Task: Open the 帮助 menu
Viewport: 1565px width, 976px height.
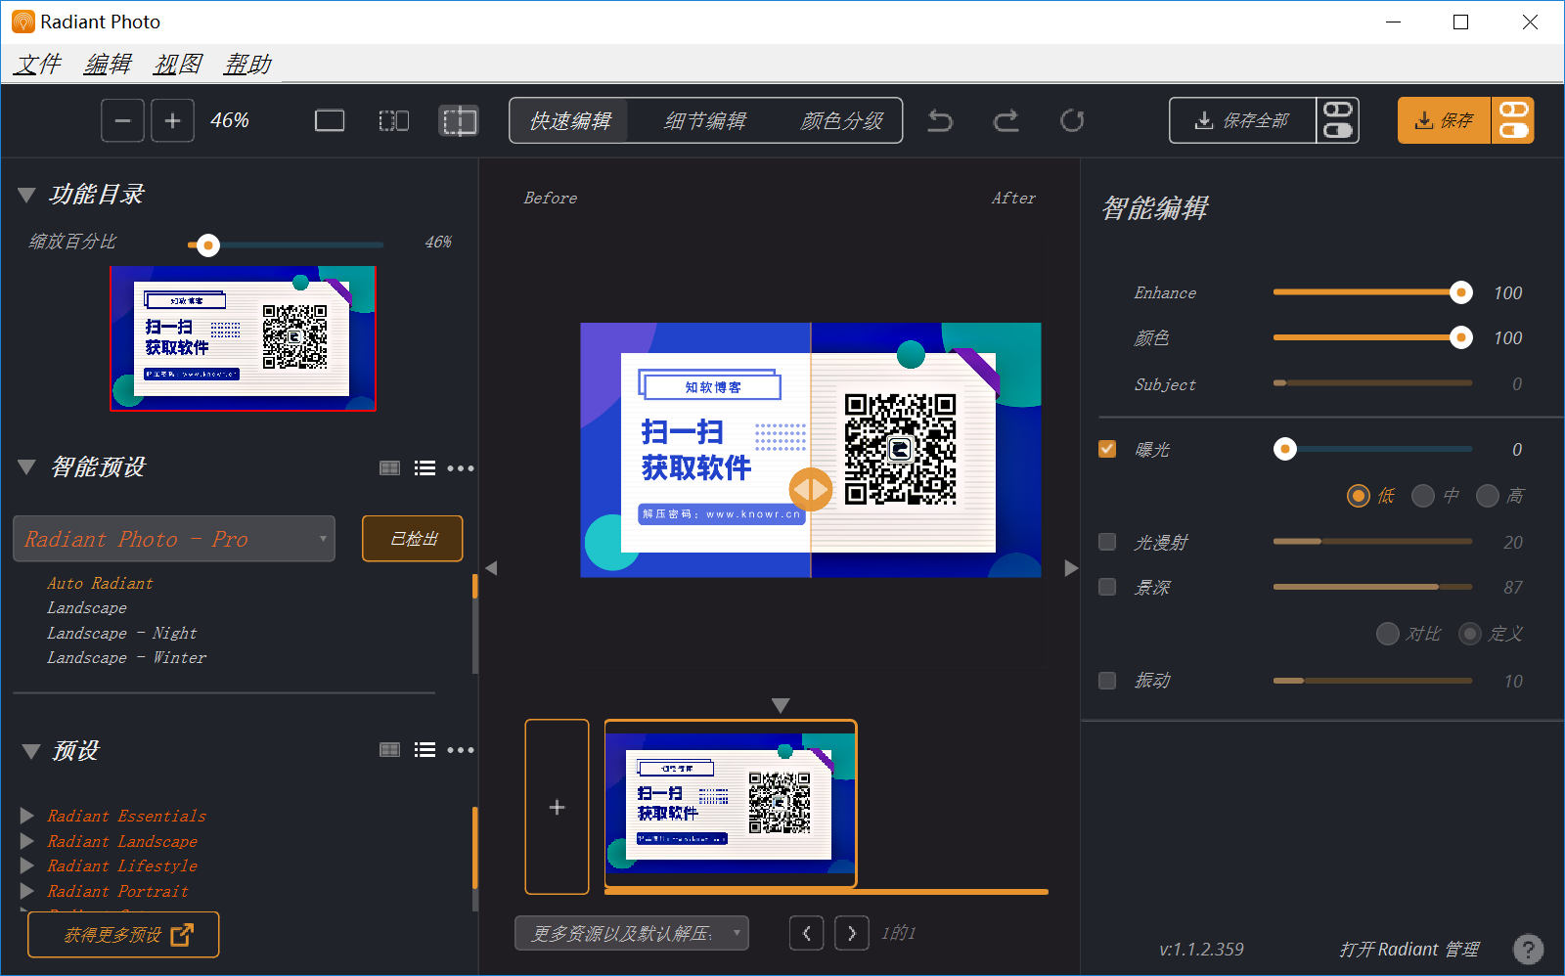Action: (x=247, y=64)
